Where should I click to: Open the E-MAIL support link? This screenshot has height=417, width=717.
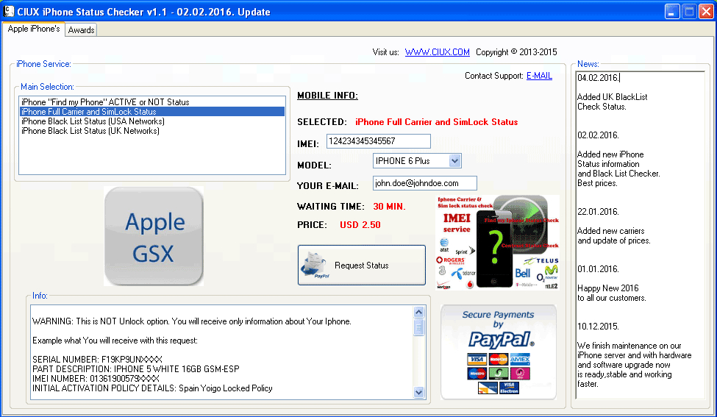[539, 76]
